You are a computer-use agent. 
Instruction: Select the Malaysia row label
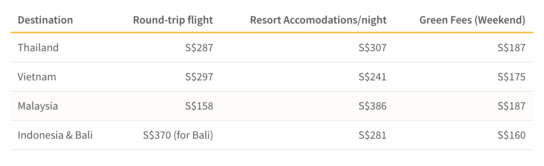point(38,106)
